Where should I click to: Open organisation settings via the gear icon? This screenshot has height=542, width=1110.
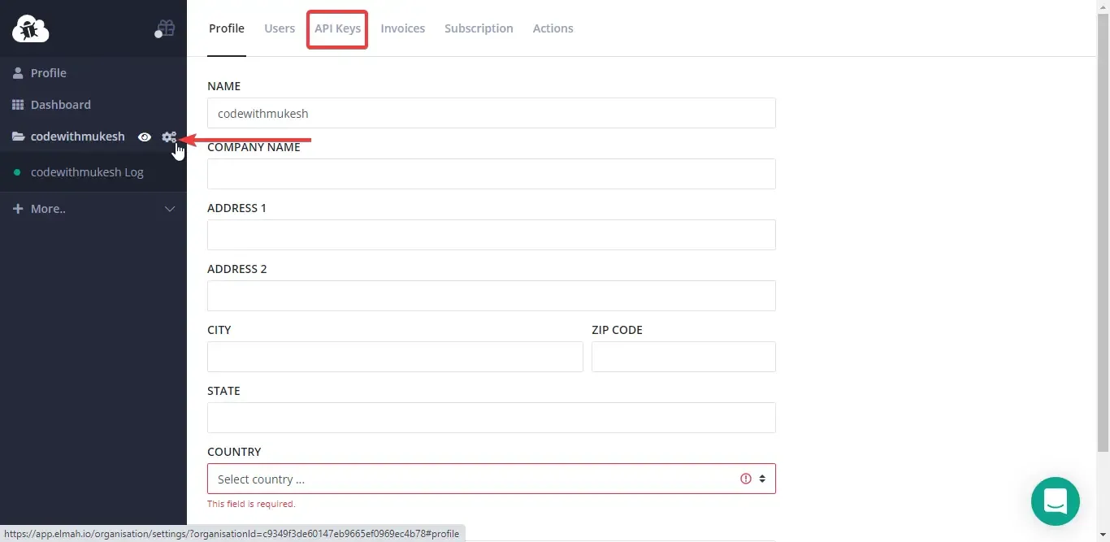tap(169, 137)
